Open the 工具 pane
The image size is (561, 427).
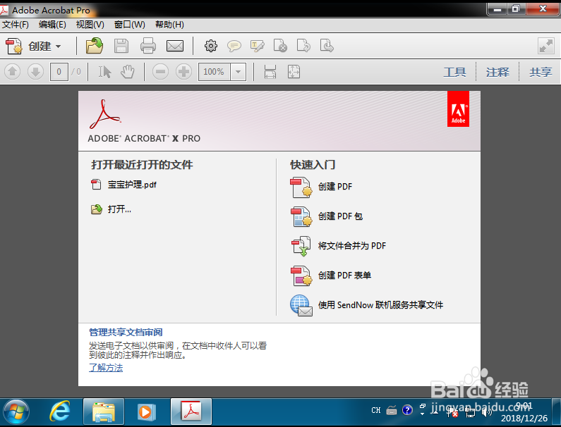coord(454,72)
